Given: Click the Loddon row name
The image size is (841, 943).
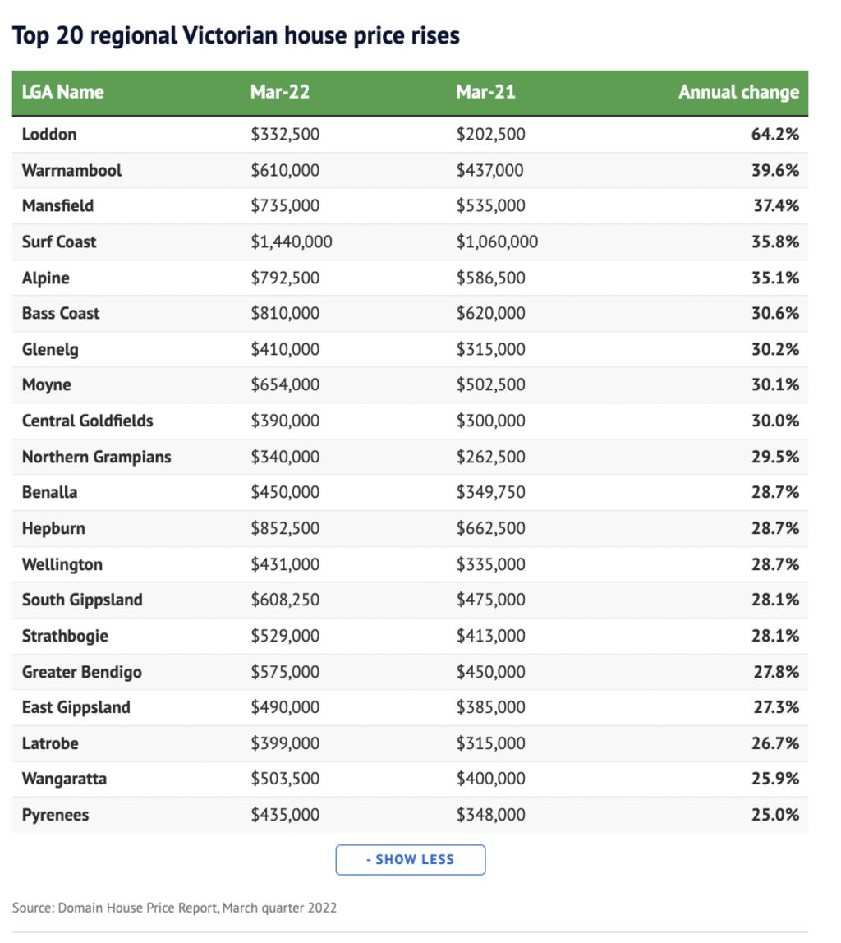Looking at the screenshot, I should (49, 134).
